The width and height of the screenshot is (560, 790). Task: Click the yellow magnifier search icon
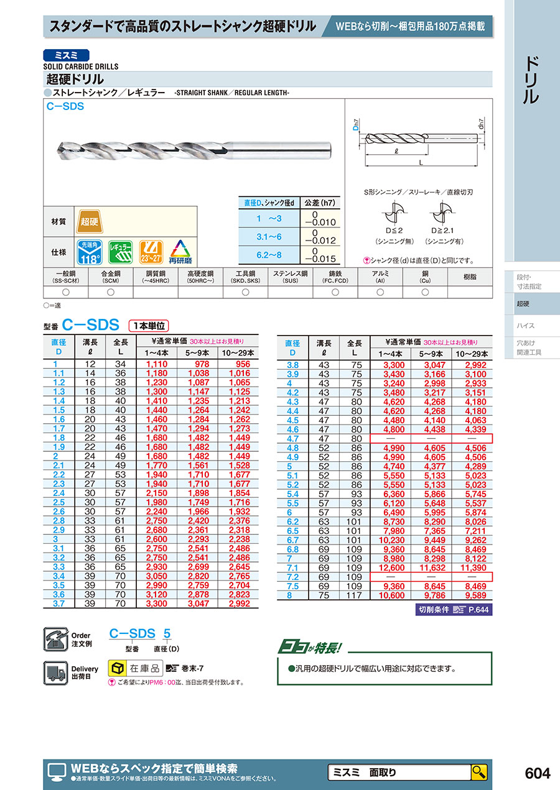pos(478,772)
